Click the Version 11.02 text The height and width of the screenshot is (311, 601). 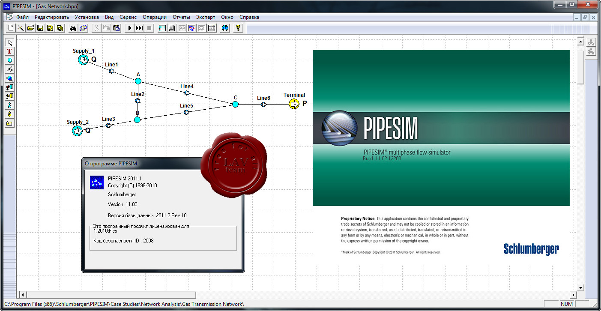click(x=123, y=204)
